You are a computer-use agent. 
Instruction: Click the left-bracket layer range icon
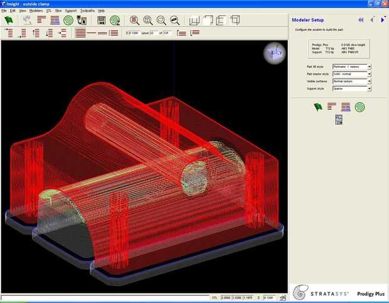(181, 33)
